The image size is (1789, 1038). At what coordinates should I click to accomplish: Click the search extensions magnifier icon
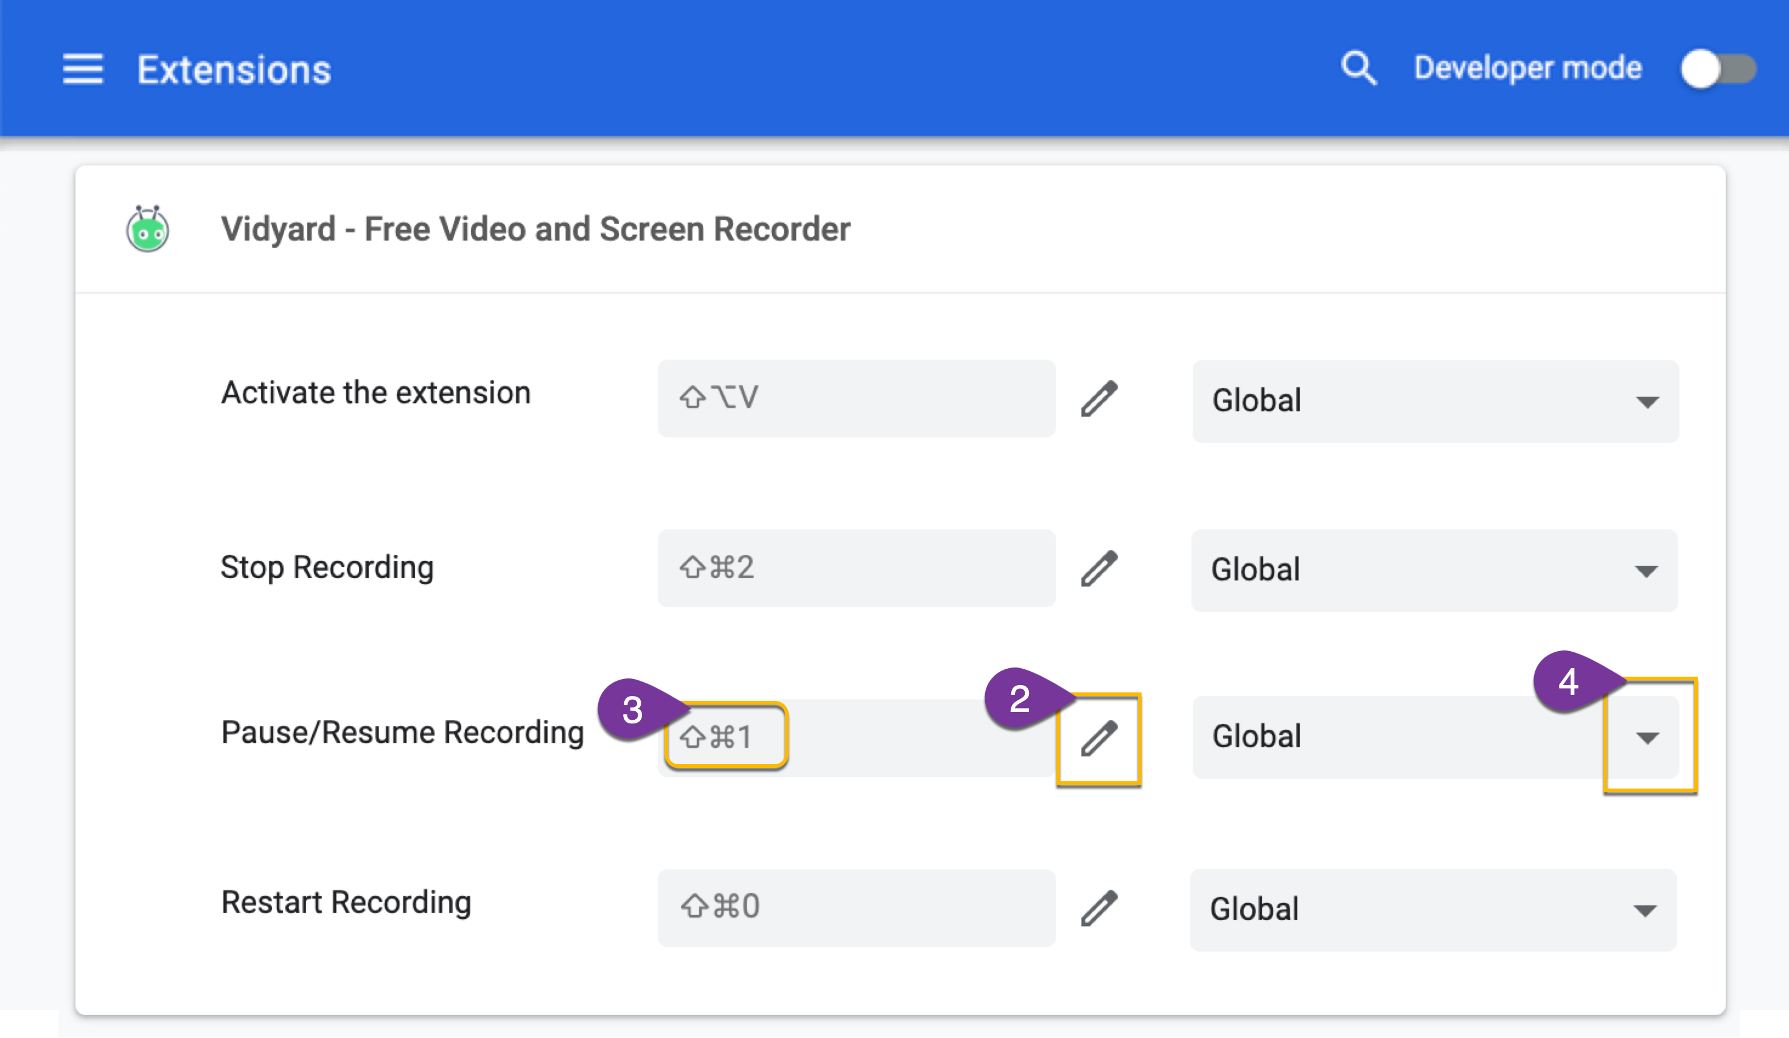pos(1359,68)
